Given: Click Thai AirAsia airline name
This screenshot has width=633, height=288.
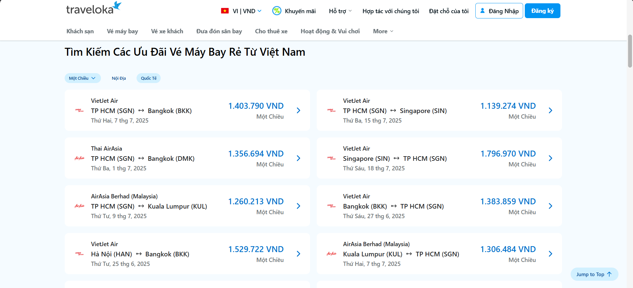Looking at the screenshot, I should pyautogui.click(x=107, y=149).
